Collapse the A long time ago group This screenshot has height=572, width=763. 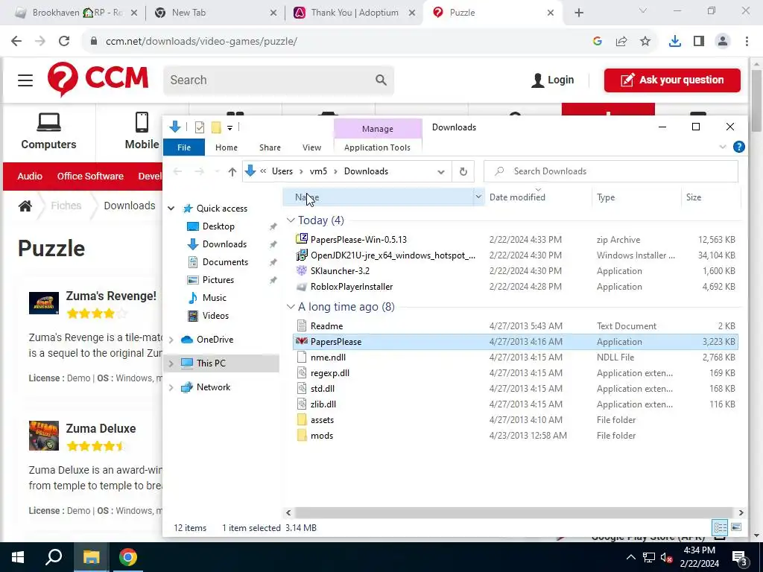click(x=291, y=307)
